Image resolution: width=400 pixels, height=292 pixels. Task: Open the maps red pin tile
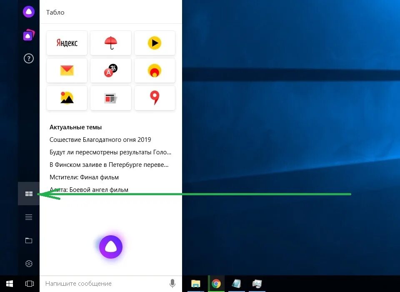tap(155, 98)
